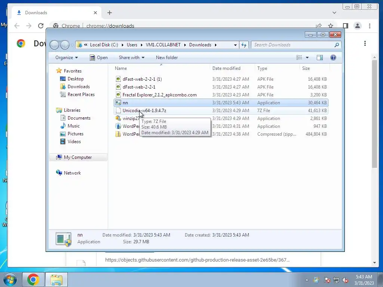
Task: Click muted volume tray icon
Action: (345, 280)
